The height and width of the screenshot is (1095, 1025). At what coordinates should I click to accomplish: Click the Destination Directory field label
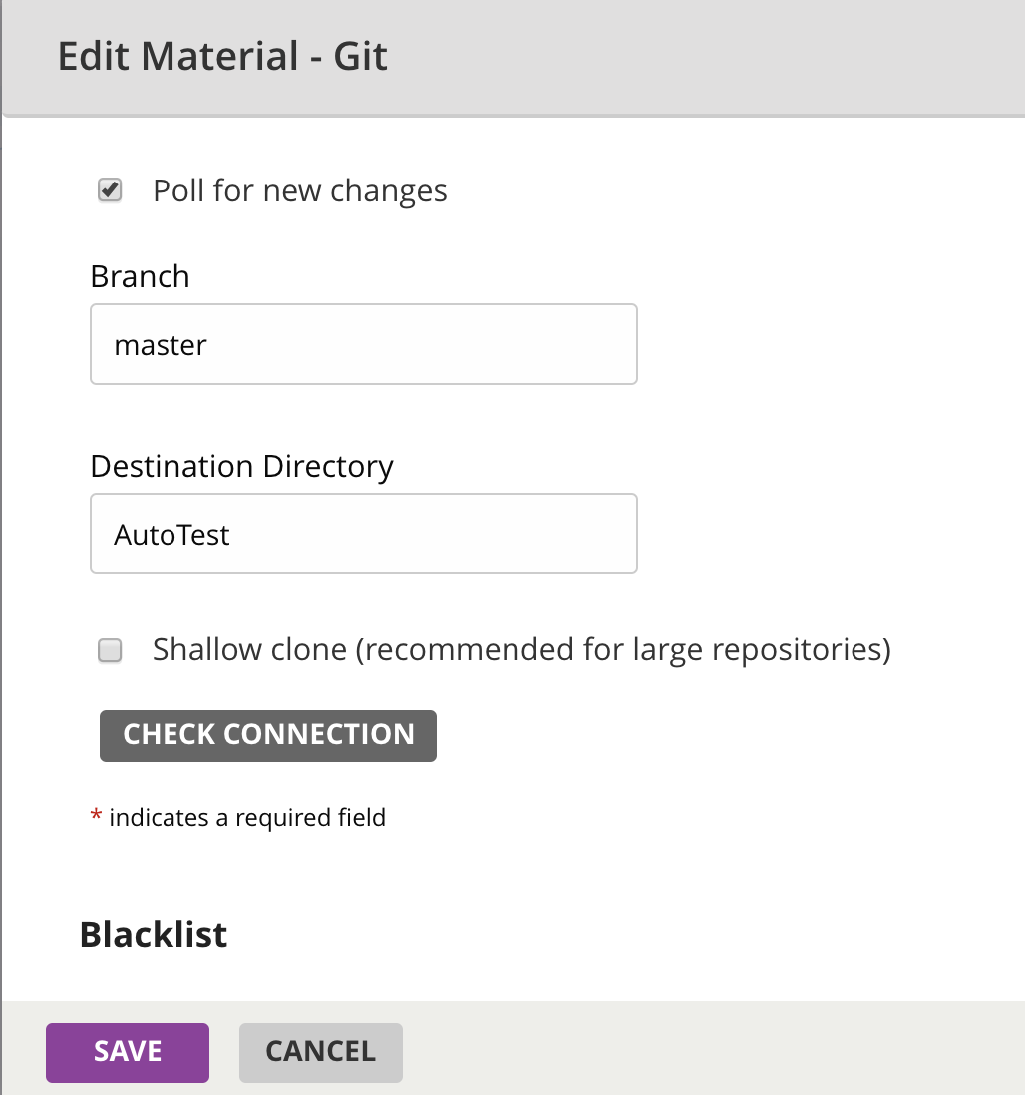click(x=241, y=466)
